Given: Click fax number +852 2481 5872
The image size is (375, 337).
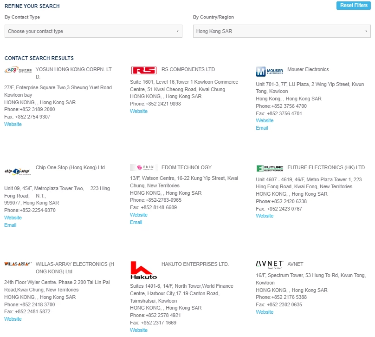Looking at the screenshot, I should point(33,311).
